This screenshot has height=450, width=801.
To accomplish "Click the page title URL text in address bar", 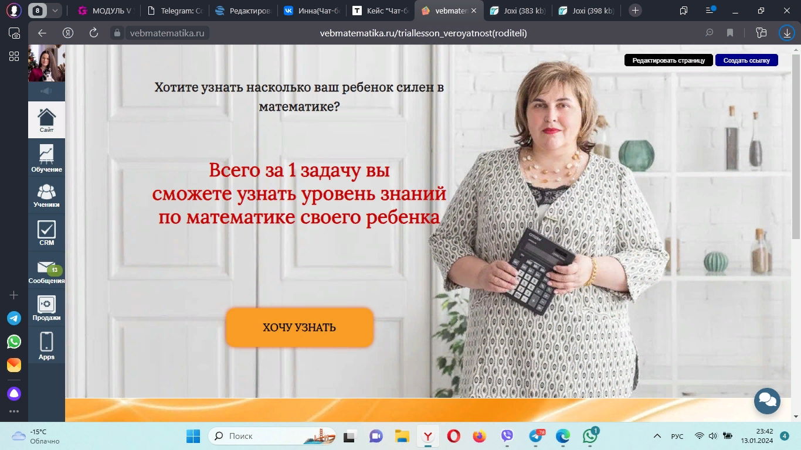I will click(423, 33).
